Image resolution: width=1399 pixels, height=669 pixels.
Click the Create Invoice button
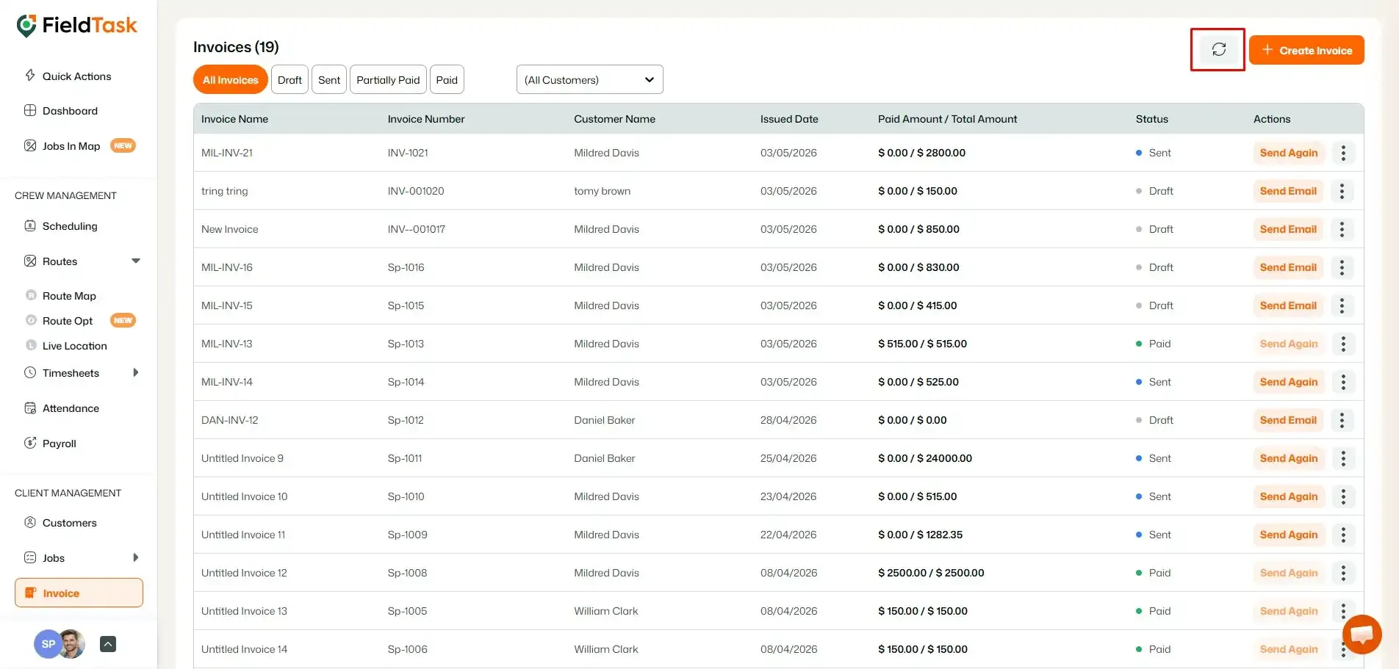pos(1306,50)
